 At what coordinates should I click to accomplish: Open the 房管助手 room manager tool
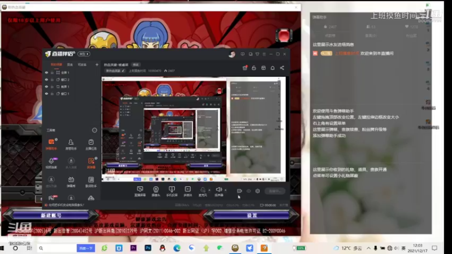[x=71, y=144]
